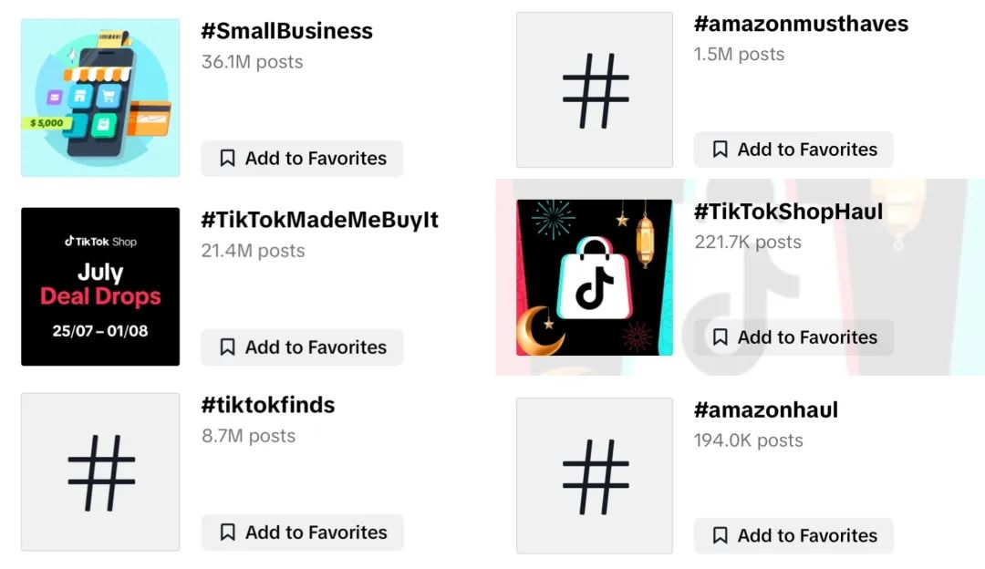Viewport: 985px width, 569px height.
Task: Click bookmark icon under #SmallBusiness
Action: click(228, 159)
